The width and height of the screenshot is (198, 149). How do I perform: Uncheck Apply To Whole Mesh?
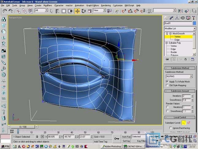pyautogui.click(x=167, y=81)
